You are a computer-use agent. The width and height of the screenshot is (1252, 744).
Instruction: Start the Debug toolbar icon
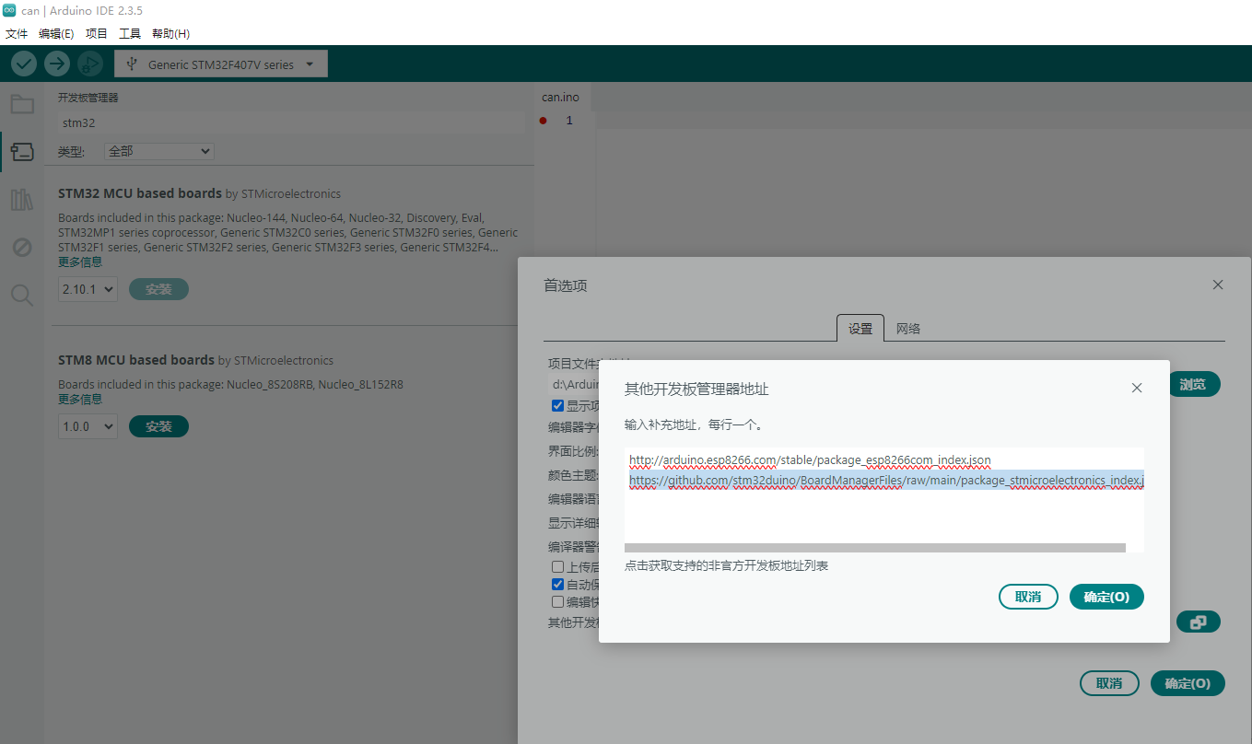pyautogui.click(x=90, y=64)
